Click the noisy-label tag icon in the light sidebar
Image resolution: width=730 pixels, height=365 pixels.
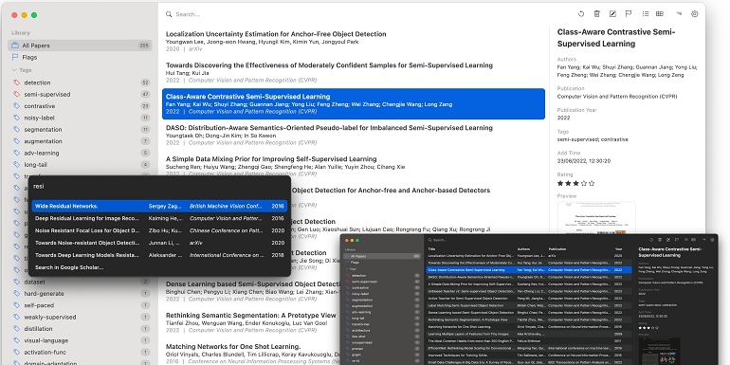[17, 118]
